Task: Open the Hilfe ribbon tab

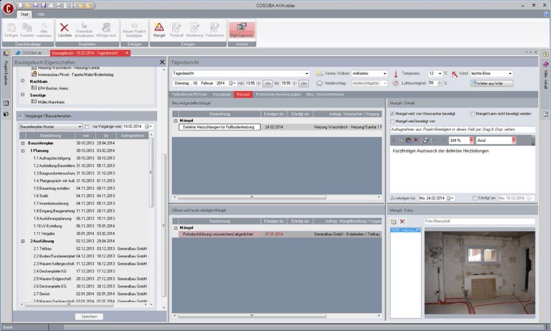Action: click(41, 15)
